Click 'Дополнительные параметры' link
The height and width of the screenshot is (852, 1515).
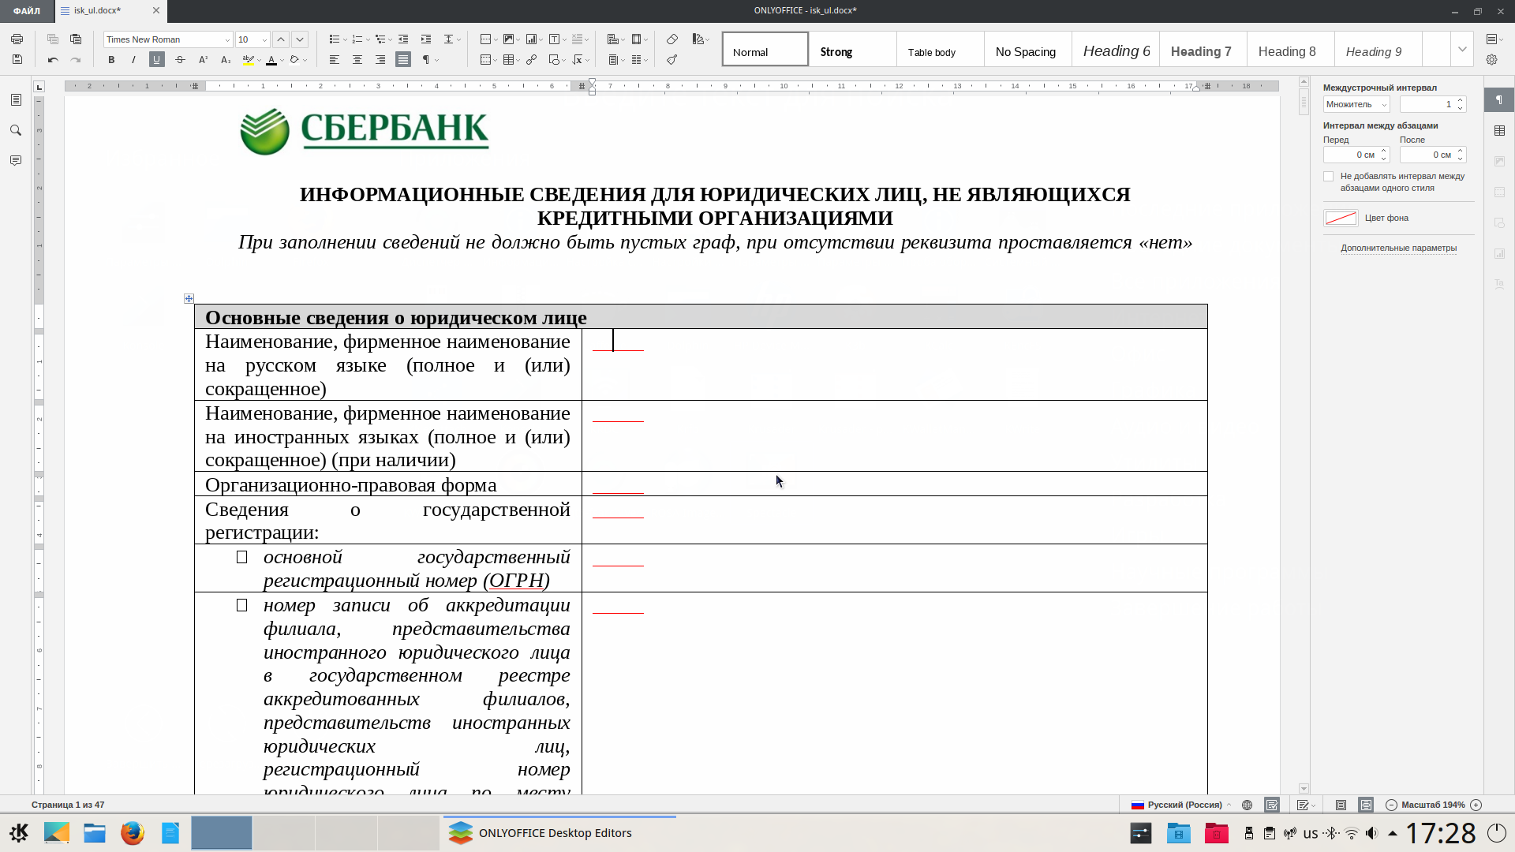[x=1398, y=248]
